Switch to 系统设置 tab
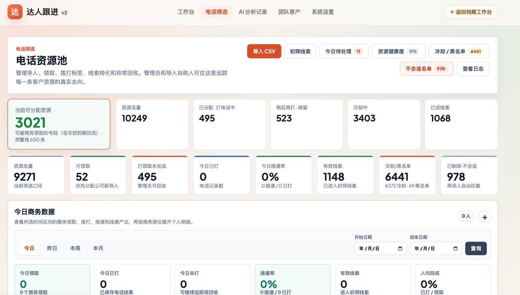This screenshot has width=520, height=295. click(x=323, y=12)
